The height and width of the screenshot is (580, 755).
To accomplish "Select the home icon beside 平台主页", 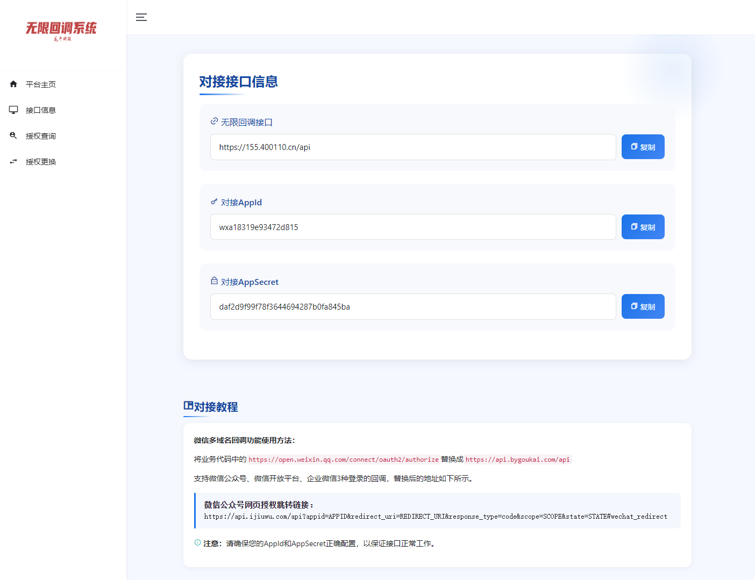I will (13, 84).
